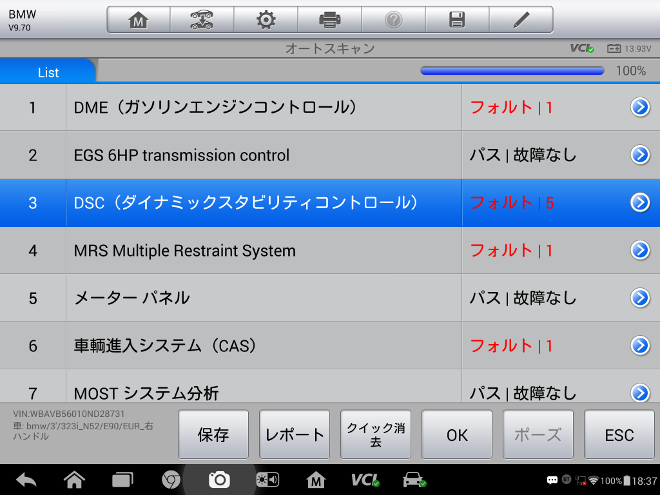Tap the Wi-Fi status icon
Viewport: 660px width, 495px height.
coord(594,480)
